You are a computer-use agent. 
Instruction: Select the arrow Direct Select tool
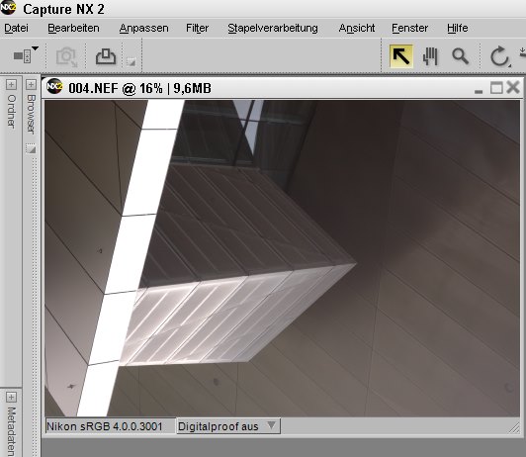point(400,56)
